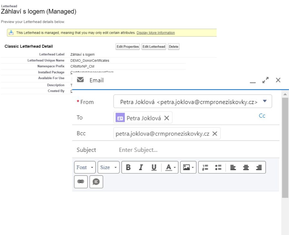Toggle underline text formatting
Viewport: 289px width, 235px height.
coord(154,167)
